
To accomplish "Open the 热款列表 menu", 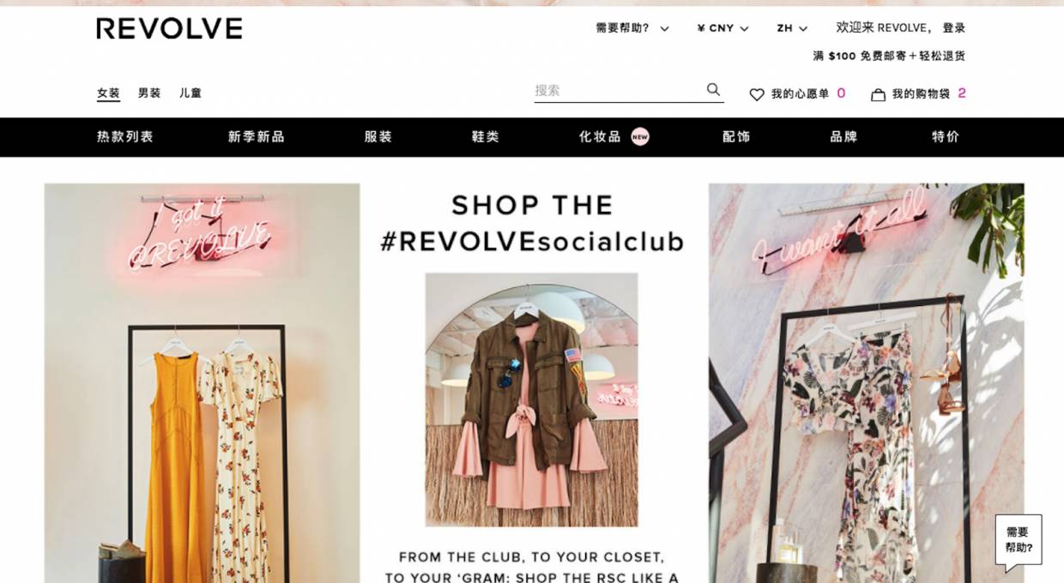I will point(125,136).
